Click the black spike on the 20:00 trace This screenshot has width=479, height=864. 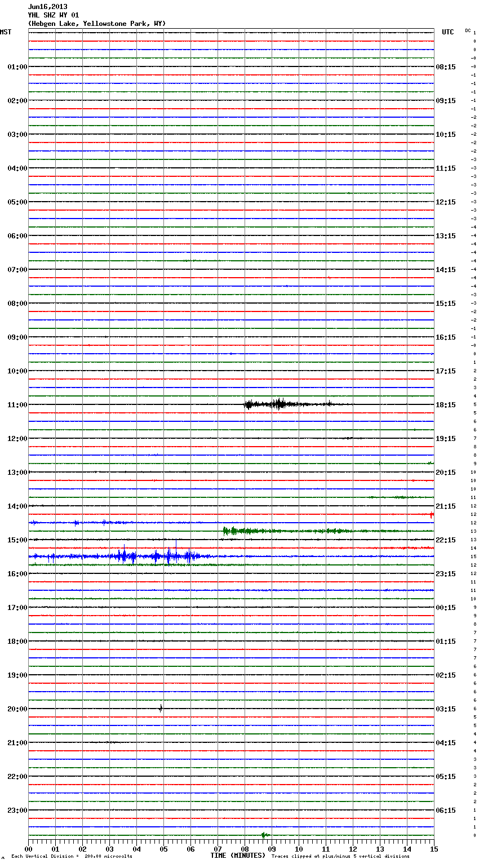[x=161, y=709]
